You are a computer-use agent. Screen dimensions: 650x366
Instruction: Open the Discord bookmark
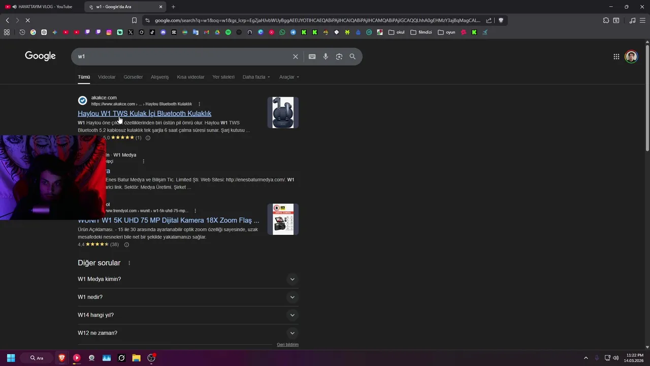click(x=163, y=32)
